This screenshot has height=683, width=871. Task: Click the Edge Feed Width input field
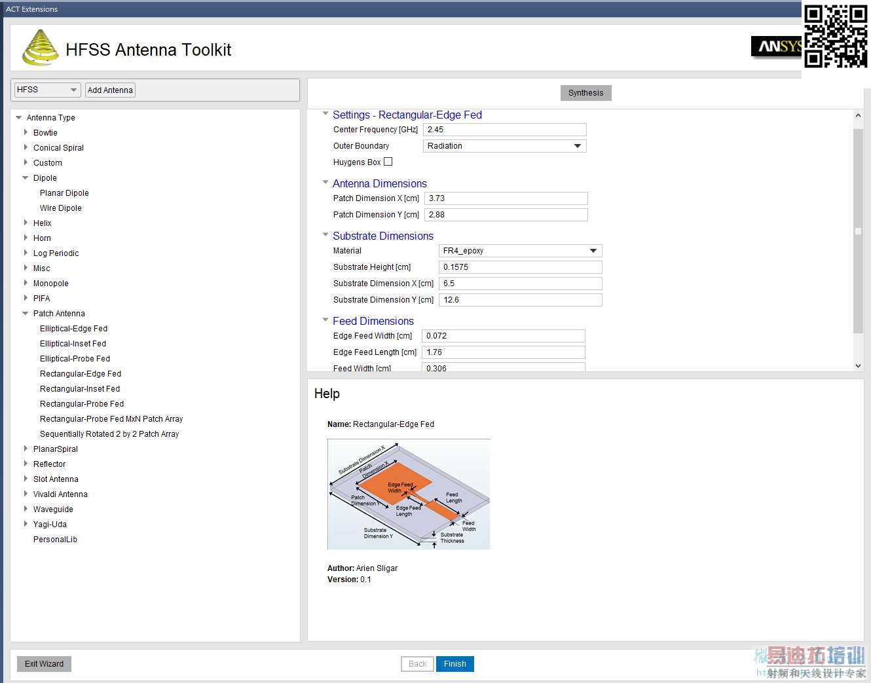503,336
